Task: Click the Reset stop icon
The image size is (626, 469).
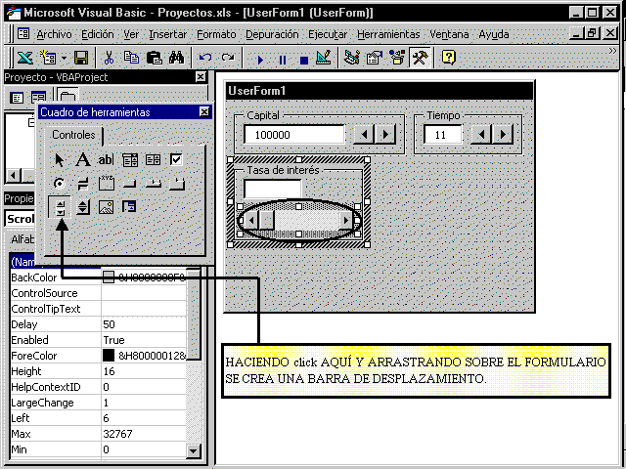Action: [304, 60]
